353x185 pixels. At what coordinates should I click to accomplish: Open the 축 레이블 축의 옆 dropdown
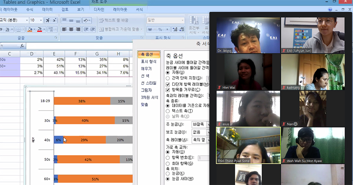201,140
